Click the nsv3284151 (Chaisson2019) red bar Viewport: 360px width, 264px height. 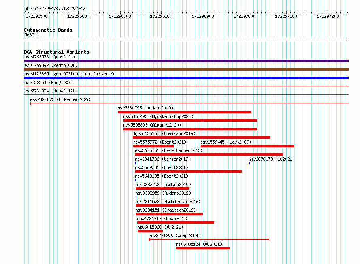click(169, 214)
